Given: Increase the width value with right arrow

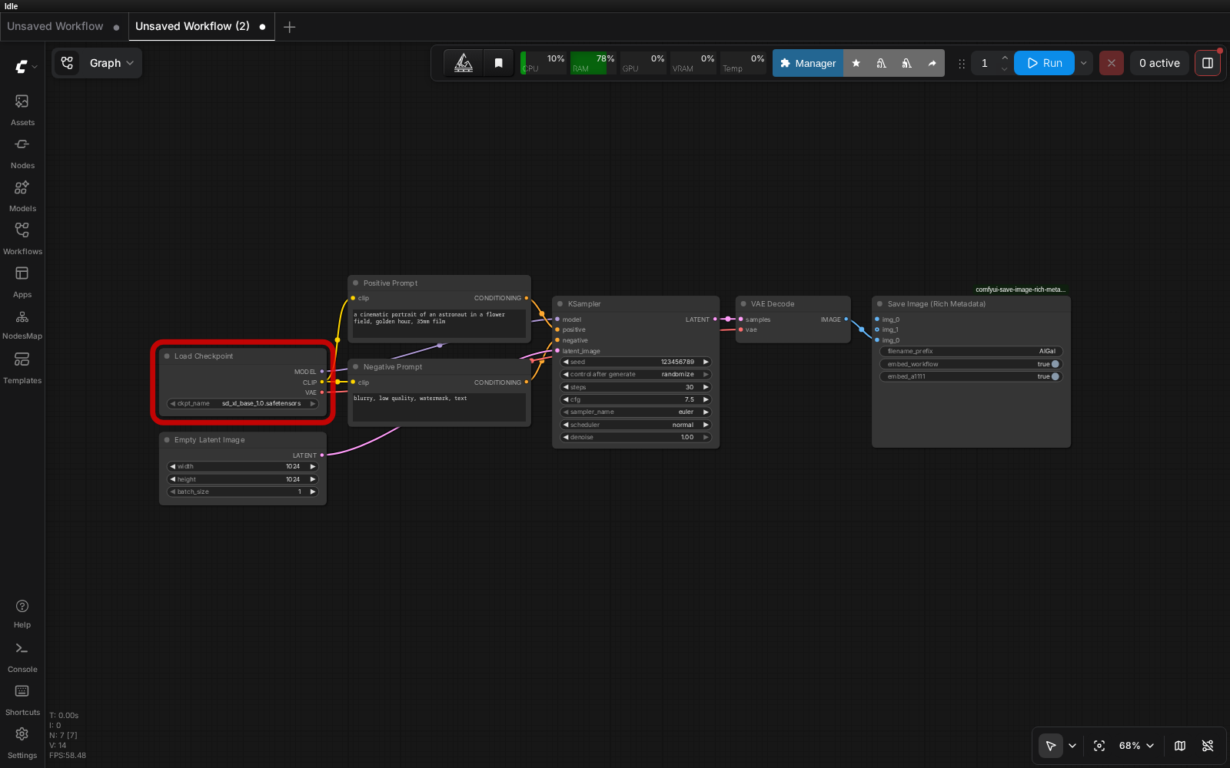Looking at the screenshot, I should click(313, 466).
